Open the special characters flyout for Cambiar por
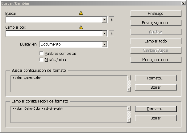The width and height of the screenshot is (187, 133). click(x=111, y=34)
